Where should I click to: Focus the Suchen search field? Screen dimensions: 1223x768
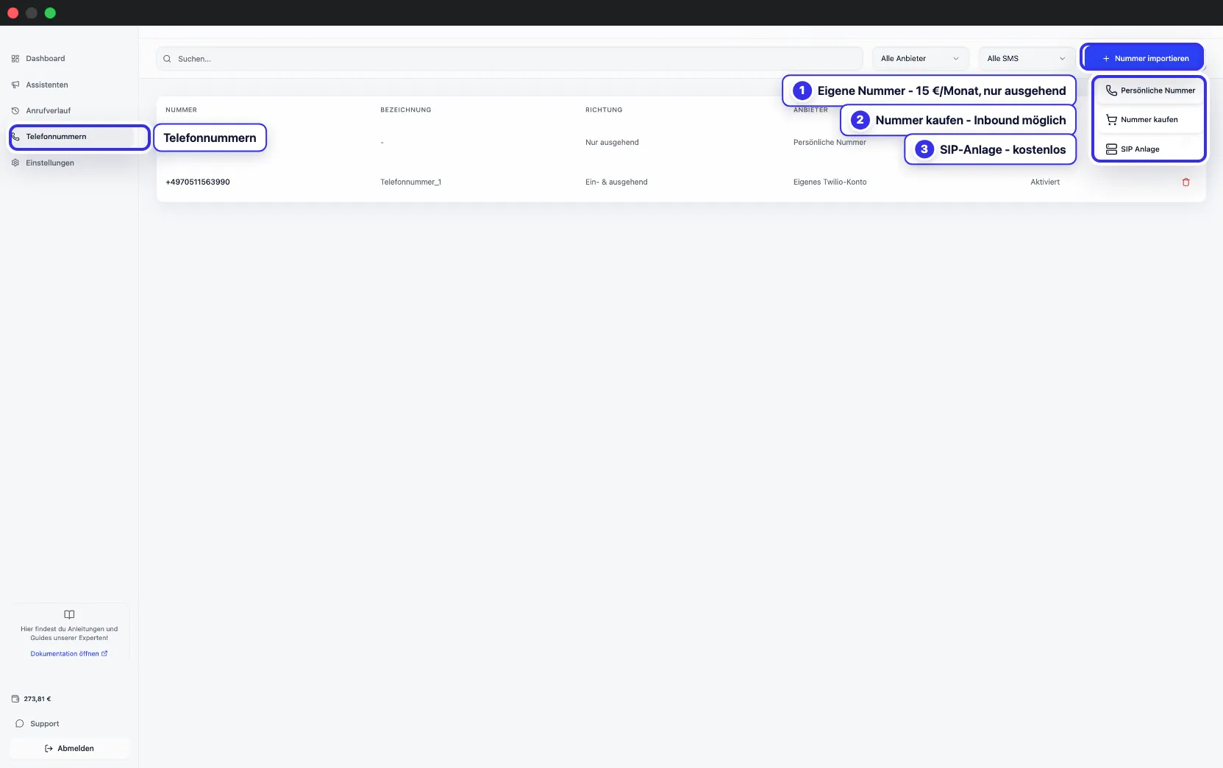(509, 59)
